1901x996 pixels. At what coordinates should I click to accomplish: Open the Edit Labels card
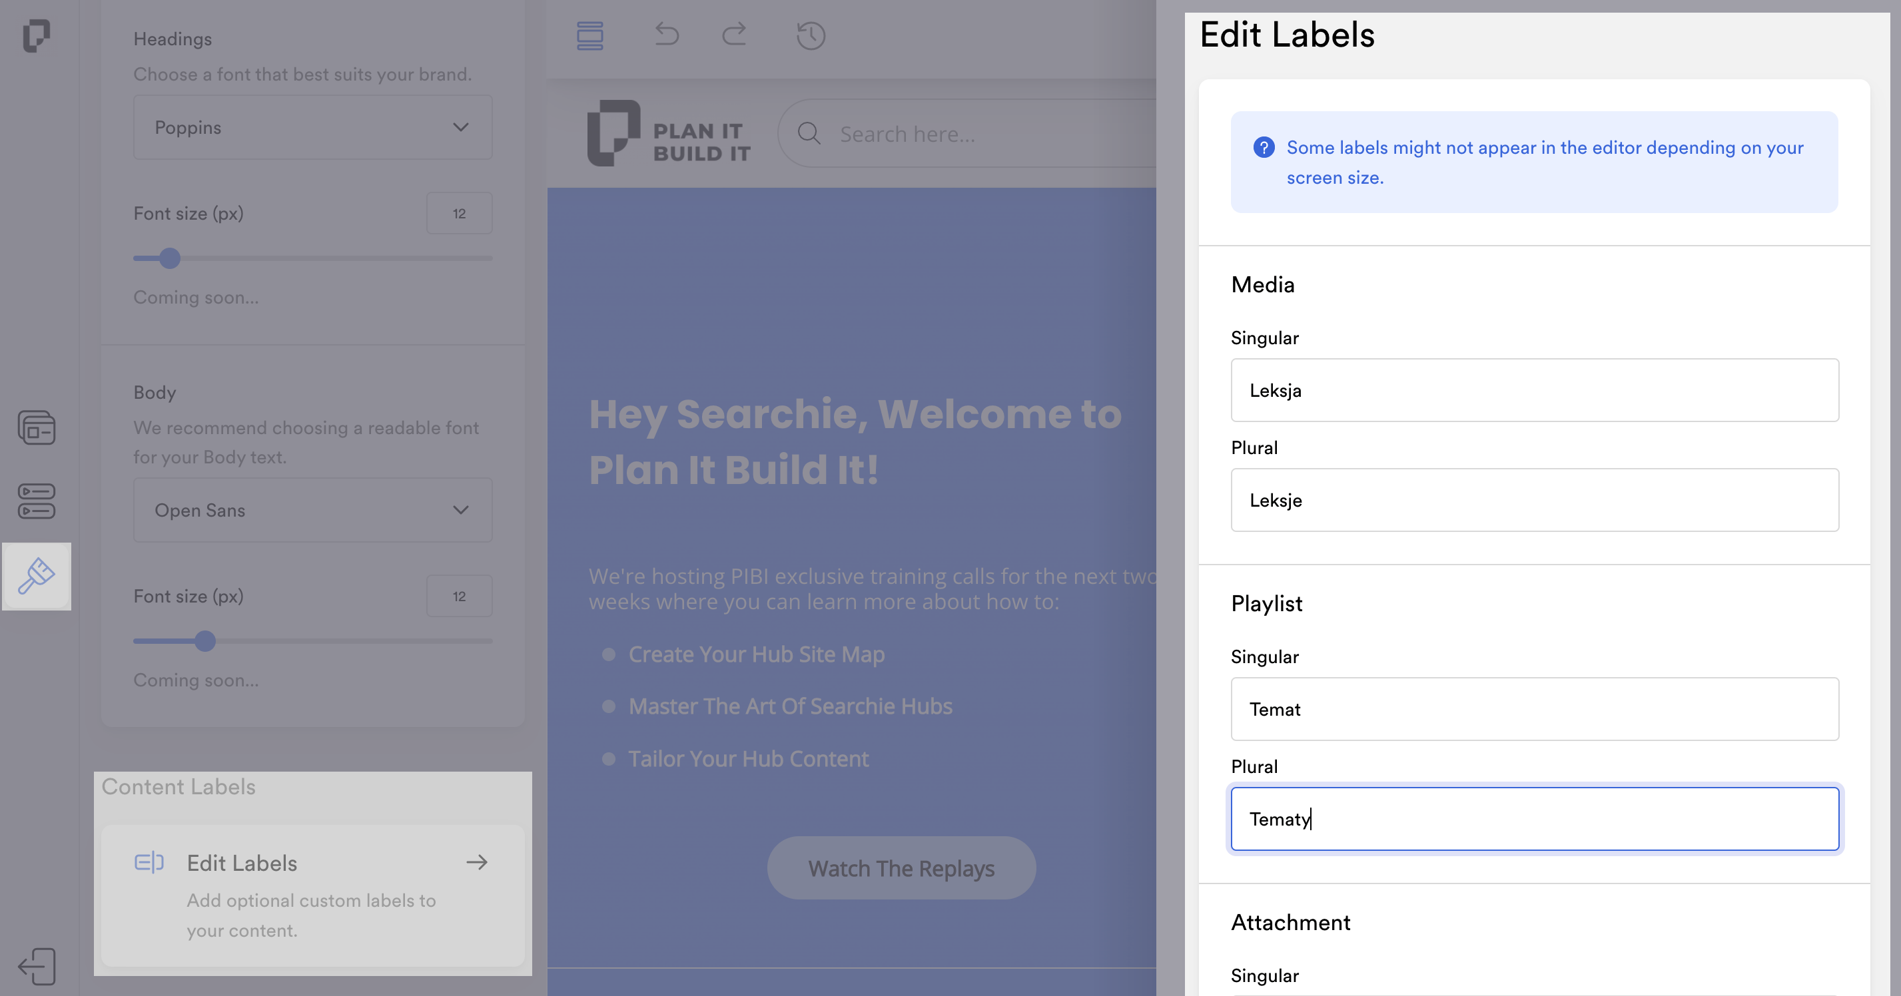pyautogui.click(x=313, y=895)
